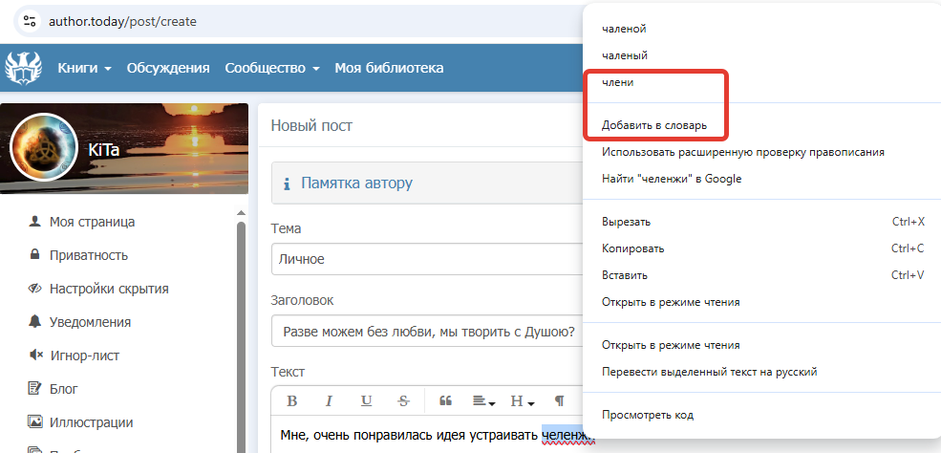Open the Сообщество dropdown menu
This screenshot has width=941, height=453.
coord(271,68)
